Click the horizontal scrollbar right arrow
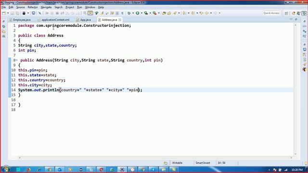The width and height of the screenshot is (308, 173). [291, 158]
